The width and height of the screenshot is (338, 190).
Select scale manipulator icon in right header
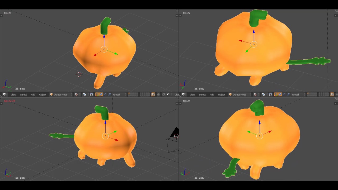pyautogui.click(x=288, y=94)
